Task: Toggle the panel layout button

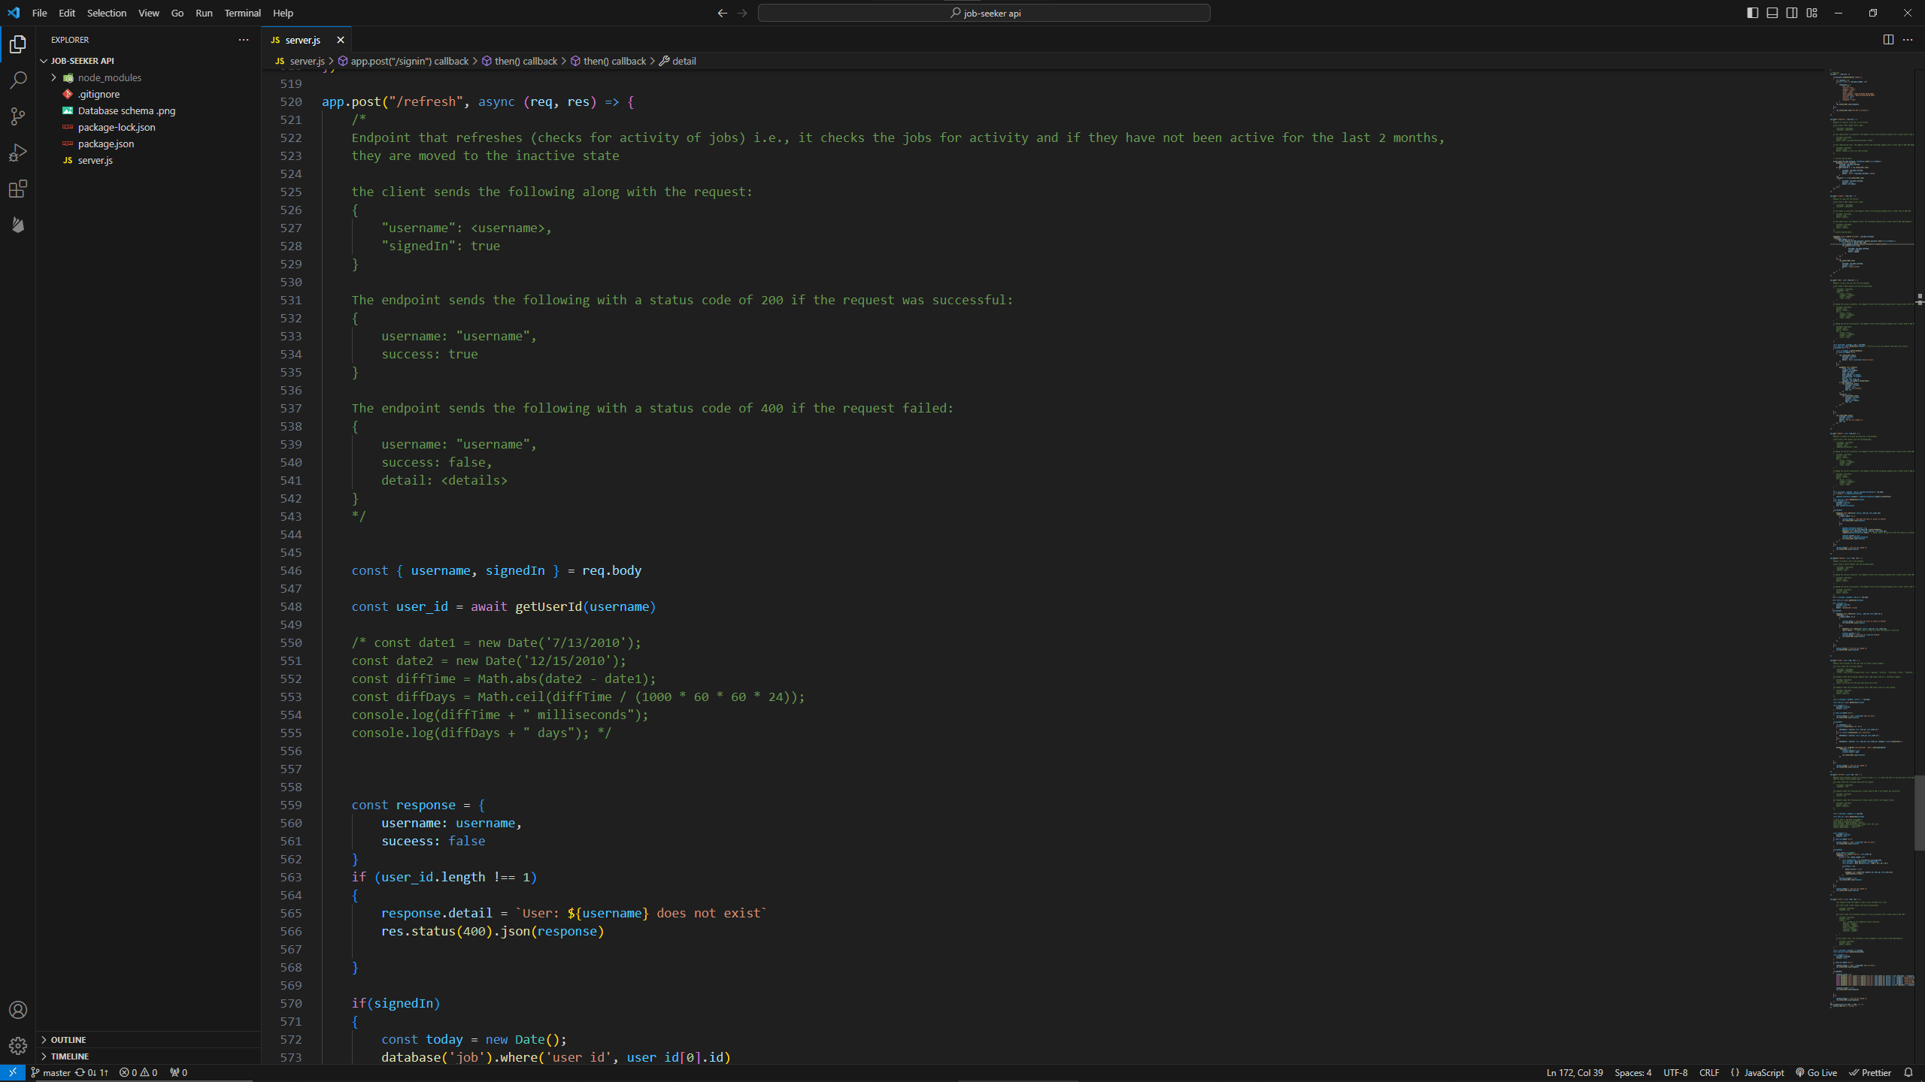Action: pyautogui.click(x=1772, y=13)
